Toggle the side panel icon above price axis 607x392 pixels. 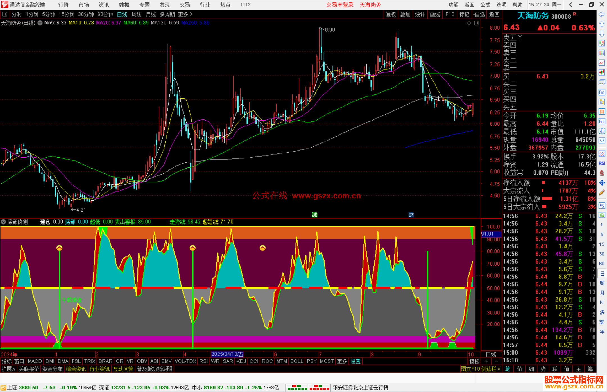(x=477, y=23)
